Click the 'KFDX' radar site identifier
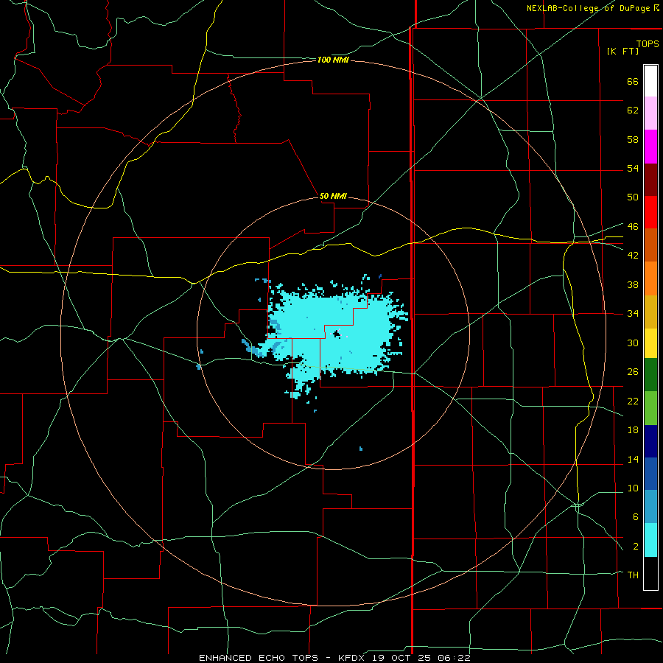This screenshot has height=663, width=663. (352, 658)
